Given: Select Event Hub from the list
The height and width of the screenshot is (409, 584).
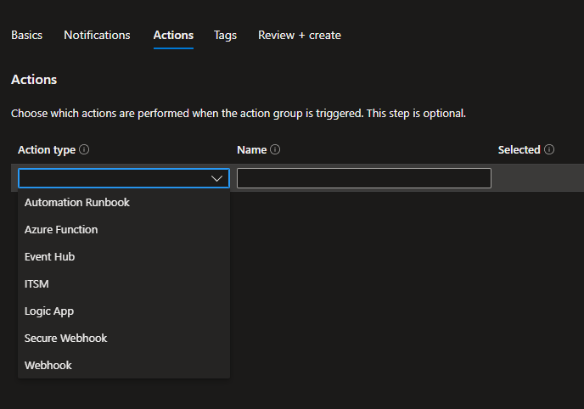Looking at the screenshot, I should (x=124, y=257).
